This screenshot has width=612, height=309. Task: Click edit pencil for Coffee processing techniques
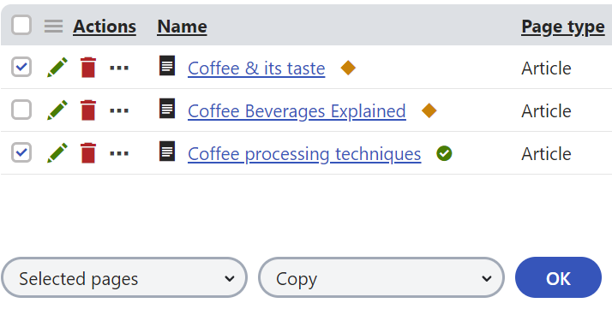[57, 153]
